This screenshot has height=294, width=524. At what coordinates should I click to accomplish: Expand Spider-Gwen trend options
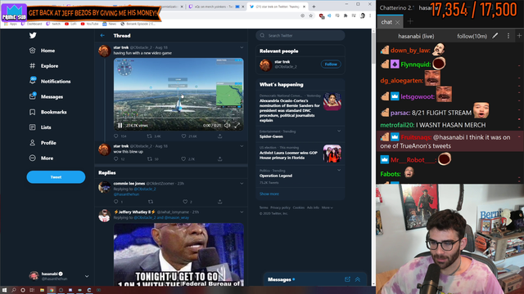(x=339, y=131)
